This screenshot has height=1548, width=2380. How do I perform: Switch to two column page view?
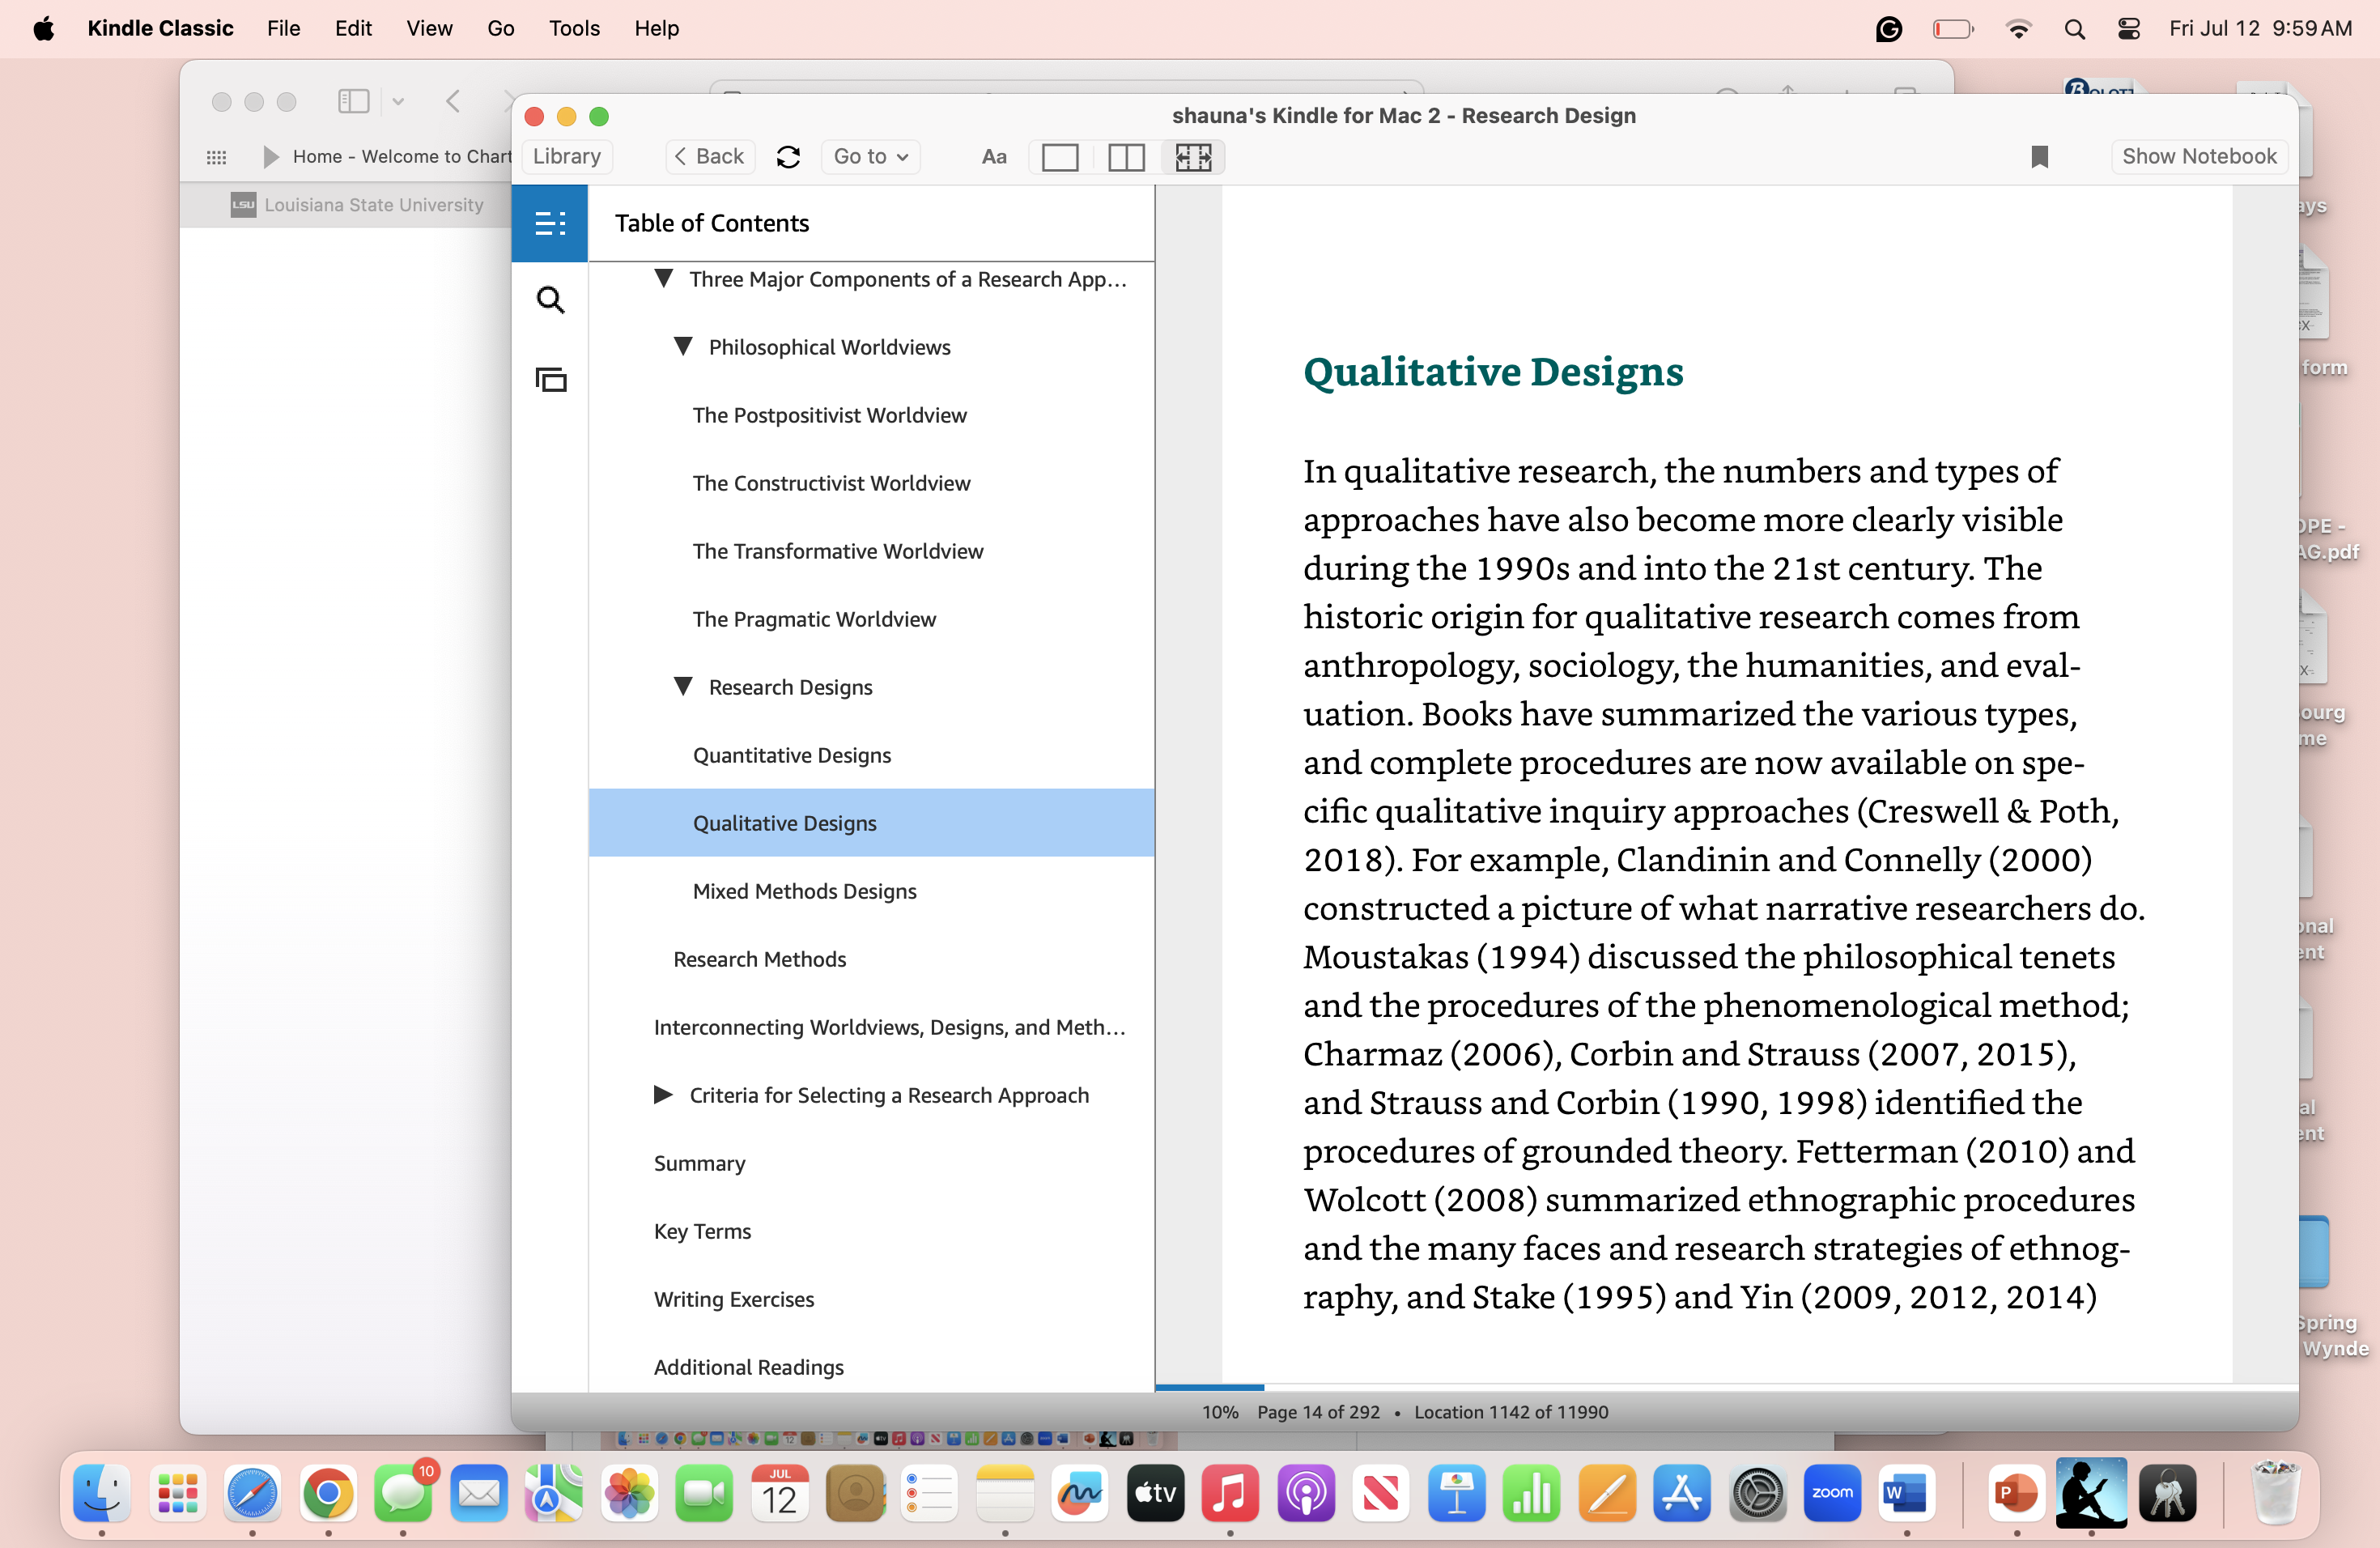[x=1126, y=157]
